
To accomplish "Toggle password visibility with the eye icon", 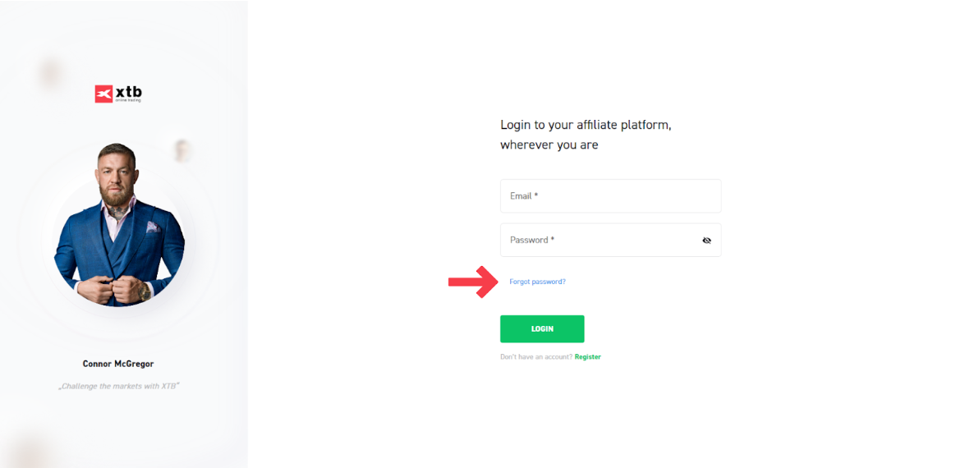I will point(706,241).
